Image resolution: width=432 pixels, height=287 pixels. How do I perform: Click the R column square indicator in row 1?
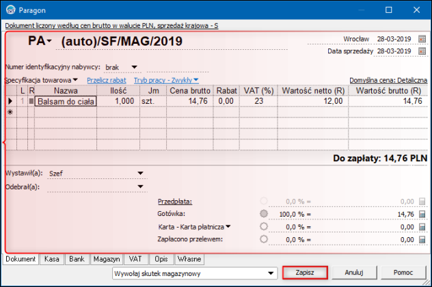click(31, 101)
